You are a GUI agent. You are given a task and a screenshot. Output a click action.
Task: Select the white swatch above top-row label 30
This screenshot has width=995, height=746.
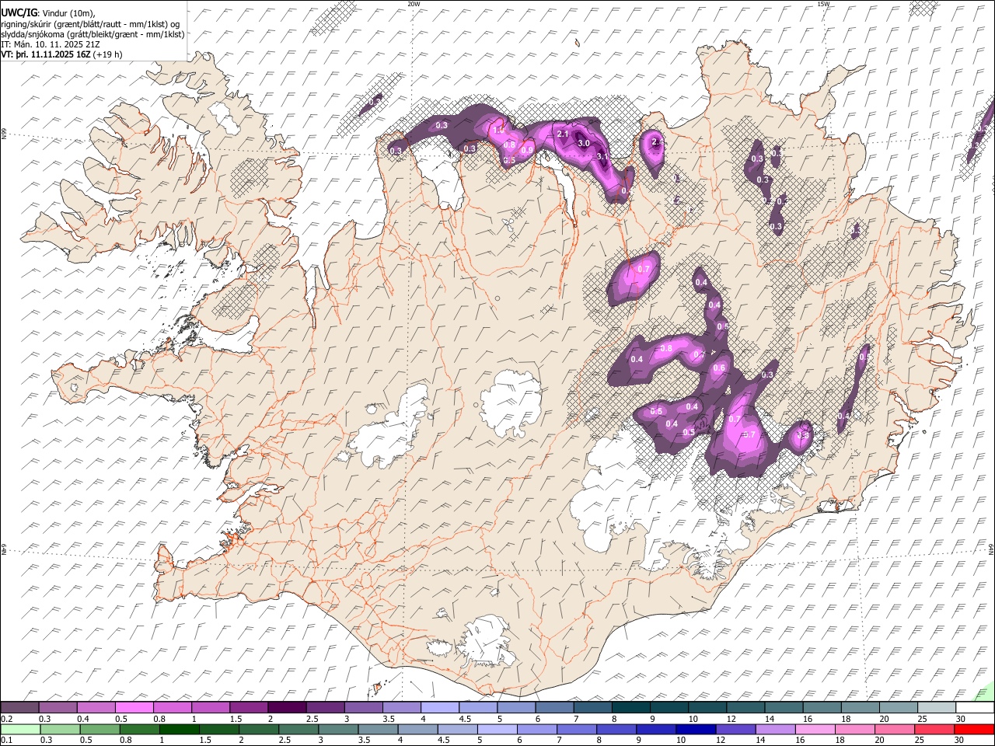tap(975, 707)
